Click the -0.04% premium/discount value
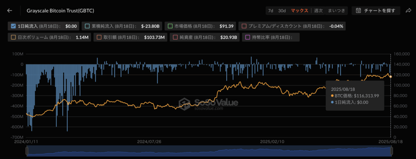Screen dimensions: 416x159 336,26
